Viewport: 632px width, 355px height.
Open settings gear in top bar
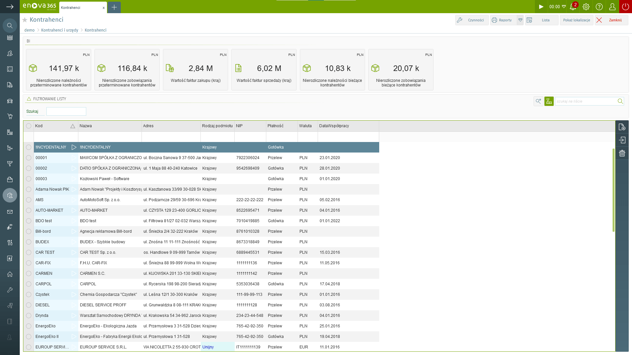tap(586, 7)
